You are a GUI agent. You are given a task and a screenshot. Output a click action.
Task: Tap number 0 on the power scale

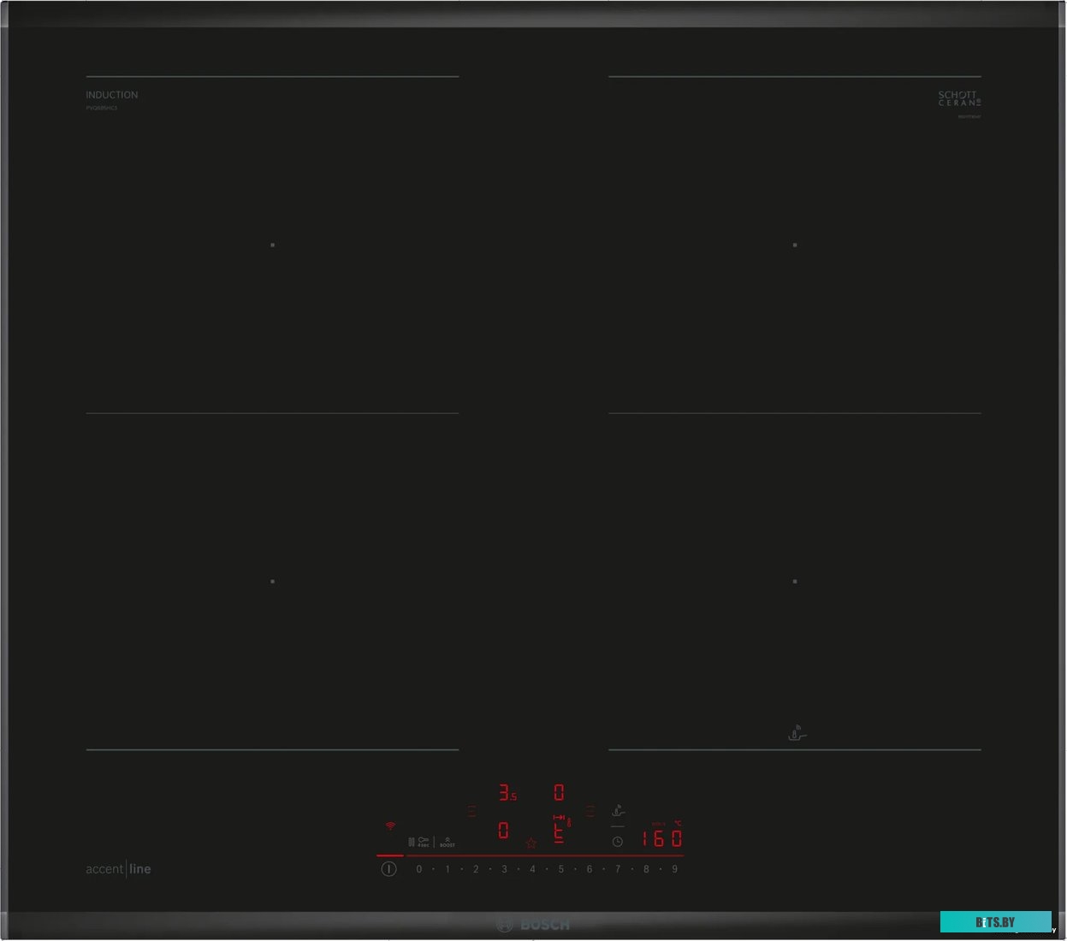coord(419,869)
